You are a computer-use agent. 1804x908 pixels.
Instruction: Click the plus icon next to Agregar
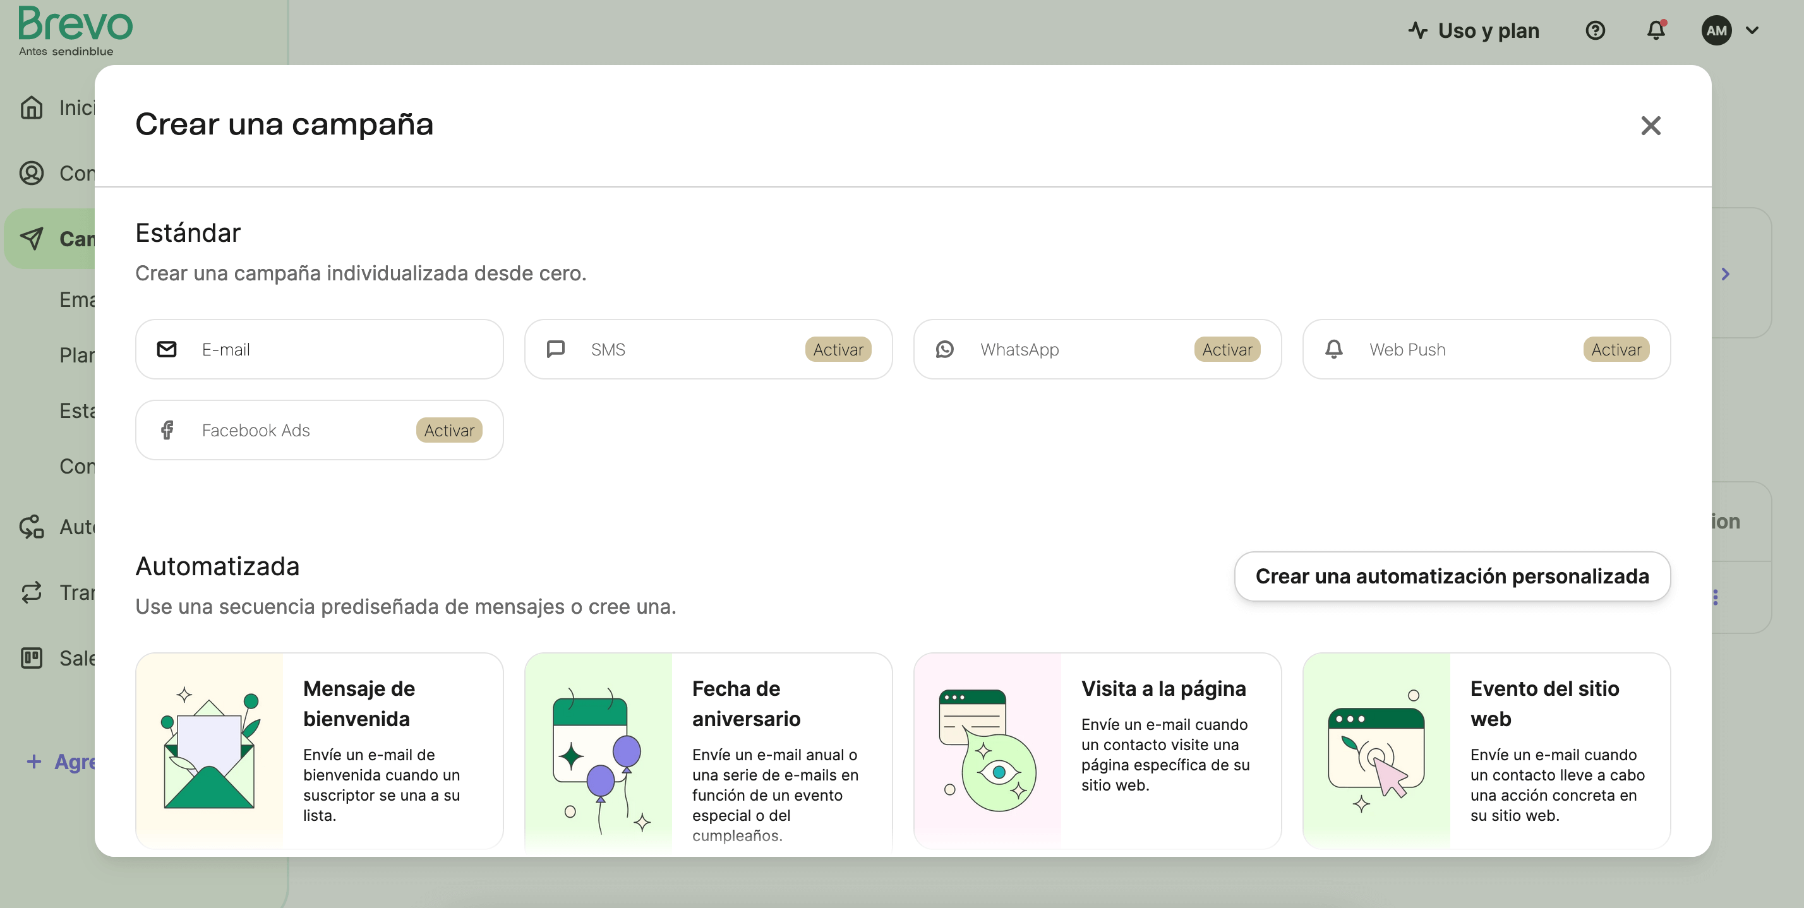[x=33, y=761]
